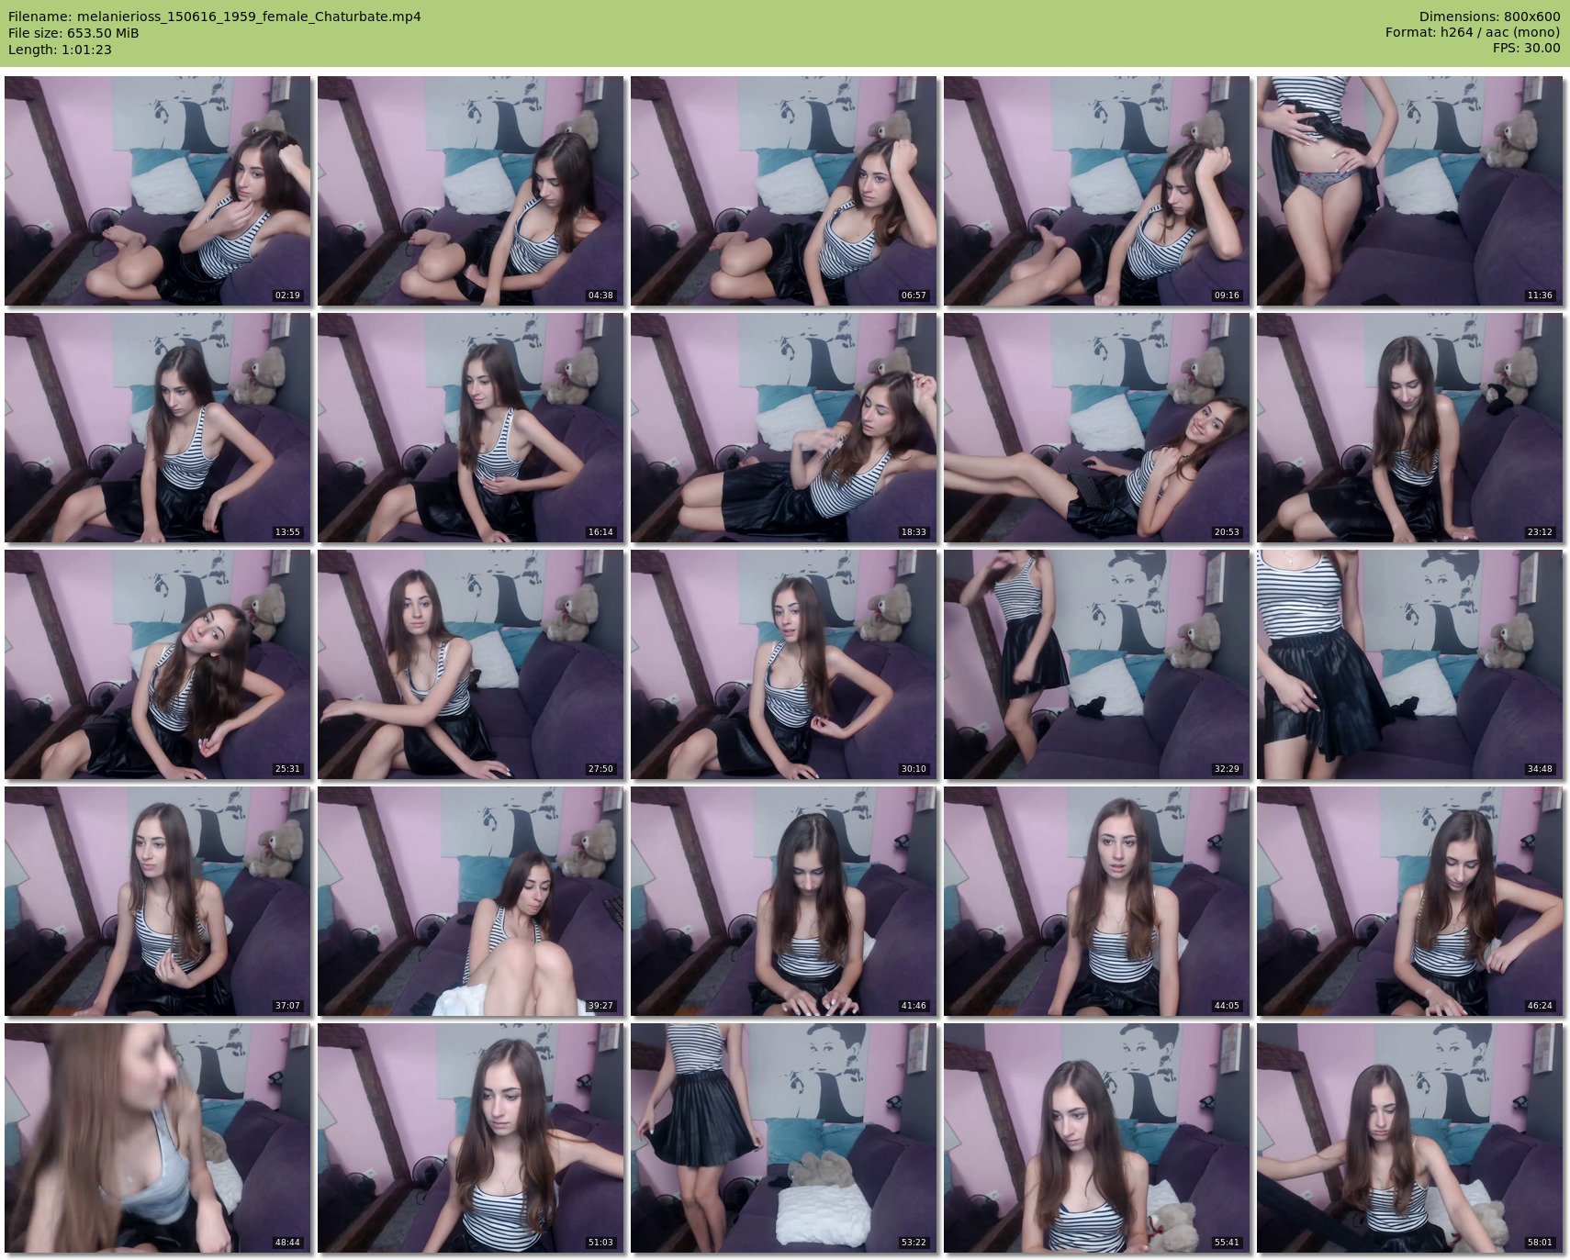Click the 'FPS: 30.00' text

click(1526, 50)
